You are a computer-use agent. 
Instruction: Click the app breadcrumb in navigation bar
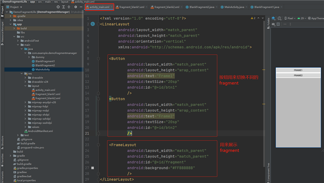33,2
